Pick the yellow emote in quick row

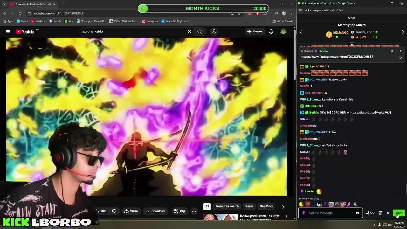pyautogui.click(x=301, y=204)
